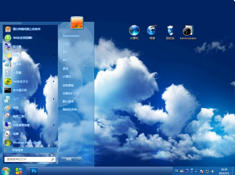Viewport: 235px width, 175px height.
Task: Launch Solitaire (纸牌) card icon
Action: coord(7,134)
